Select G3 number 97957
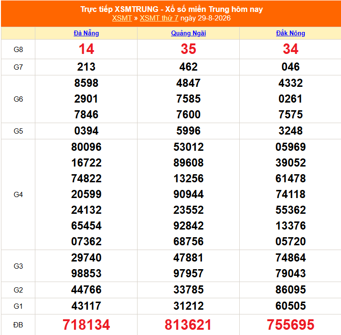341x335 pixels. (x=188, y=273)
